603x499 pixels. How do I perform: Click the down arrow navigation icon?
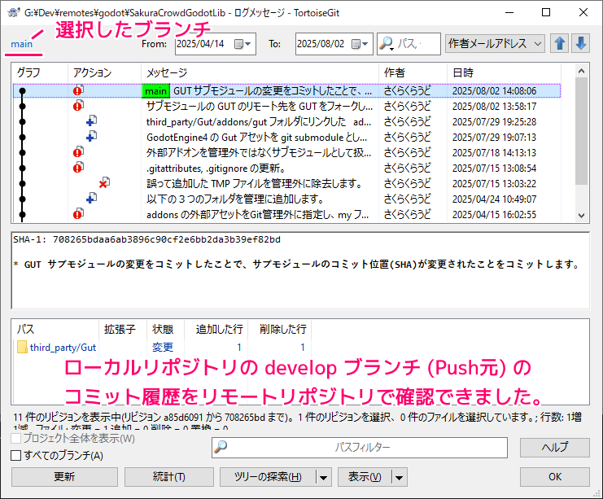(x=580, y=44)
